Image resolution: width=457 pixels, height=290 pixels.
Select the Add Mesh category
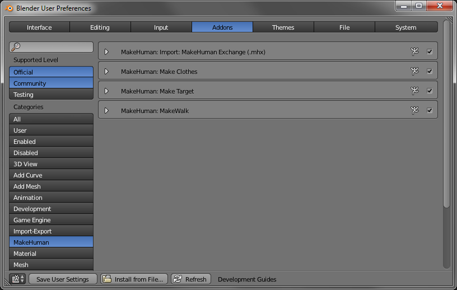tap(52, 186)
